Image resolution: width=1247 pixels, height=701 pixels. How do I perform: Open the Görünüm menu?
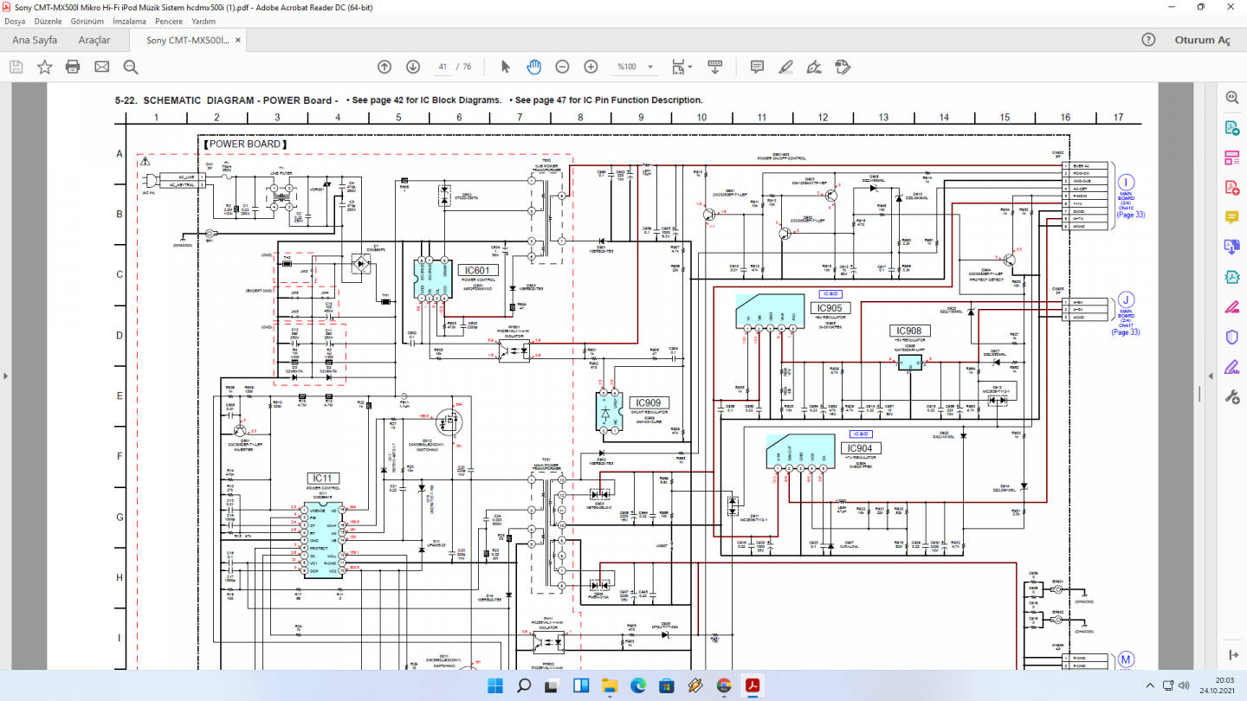coord(87,21)
